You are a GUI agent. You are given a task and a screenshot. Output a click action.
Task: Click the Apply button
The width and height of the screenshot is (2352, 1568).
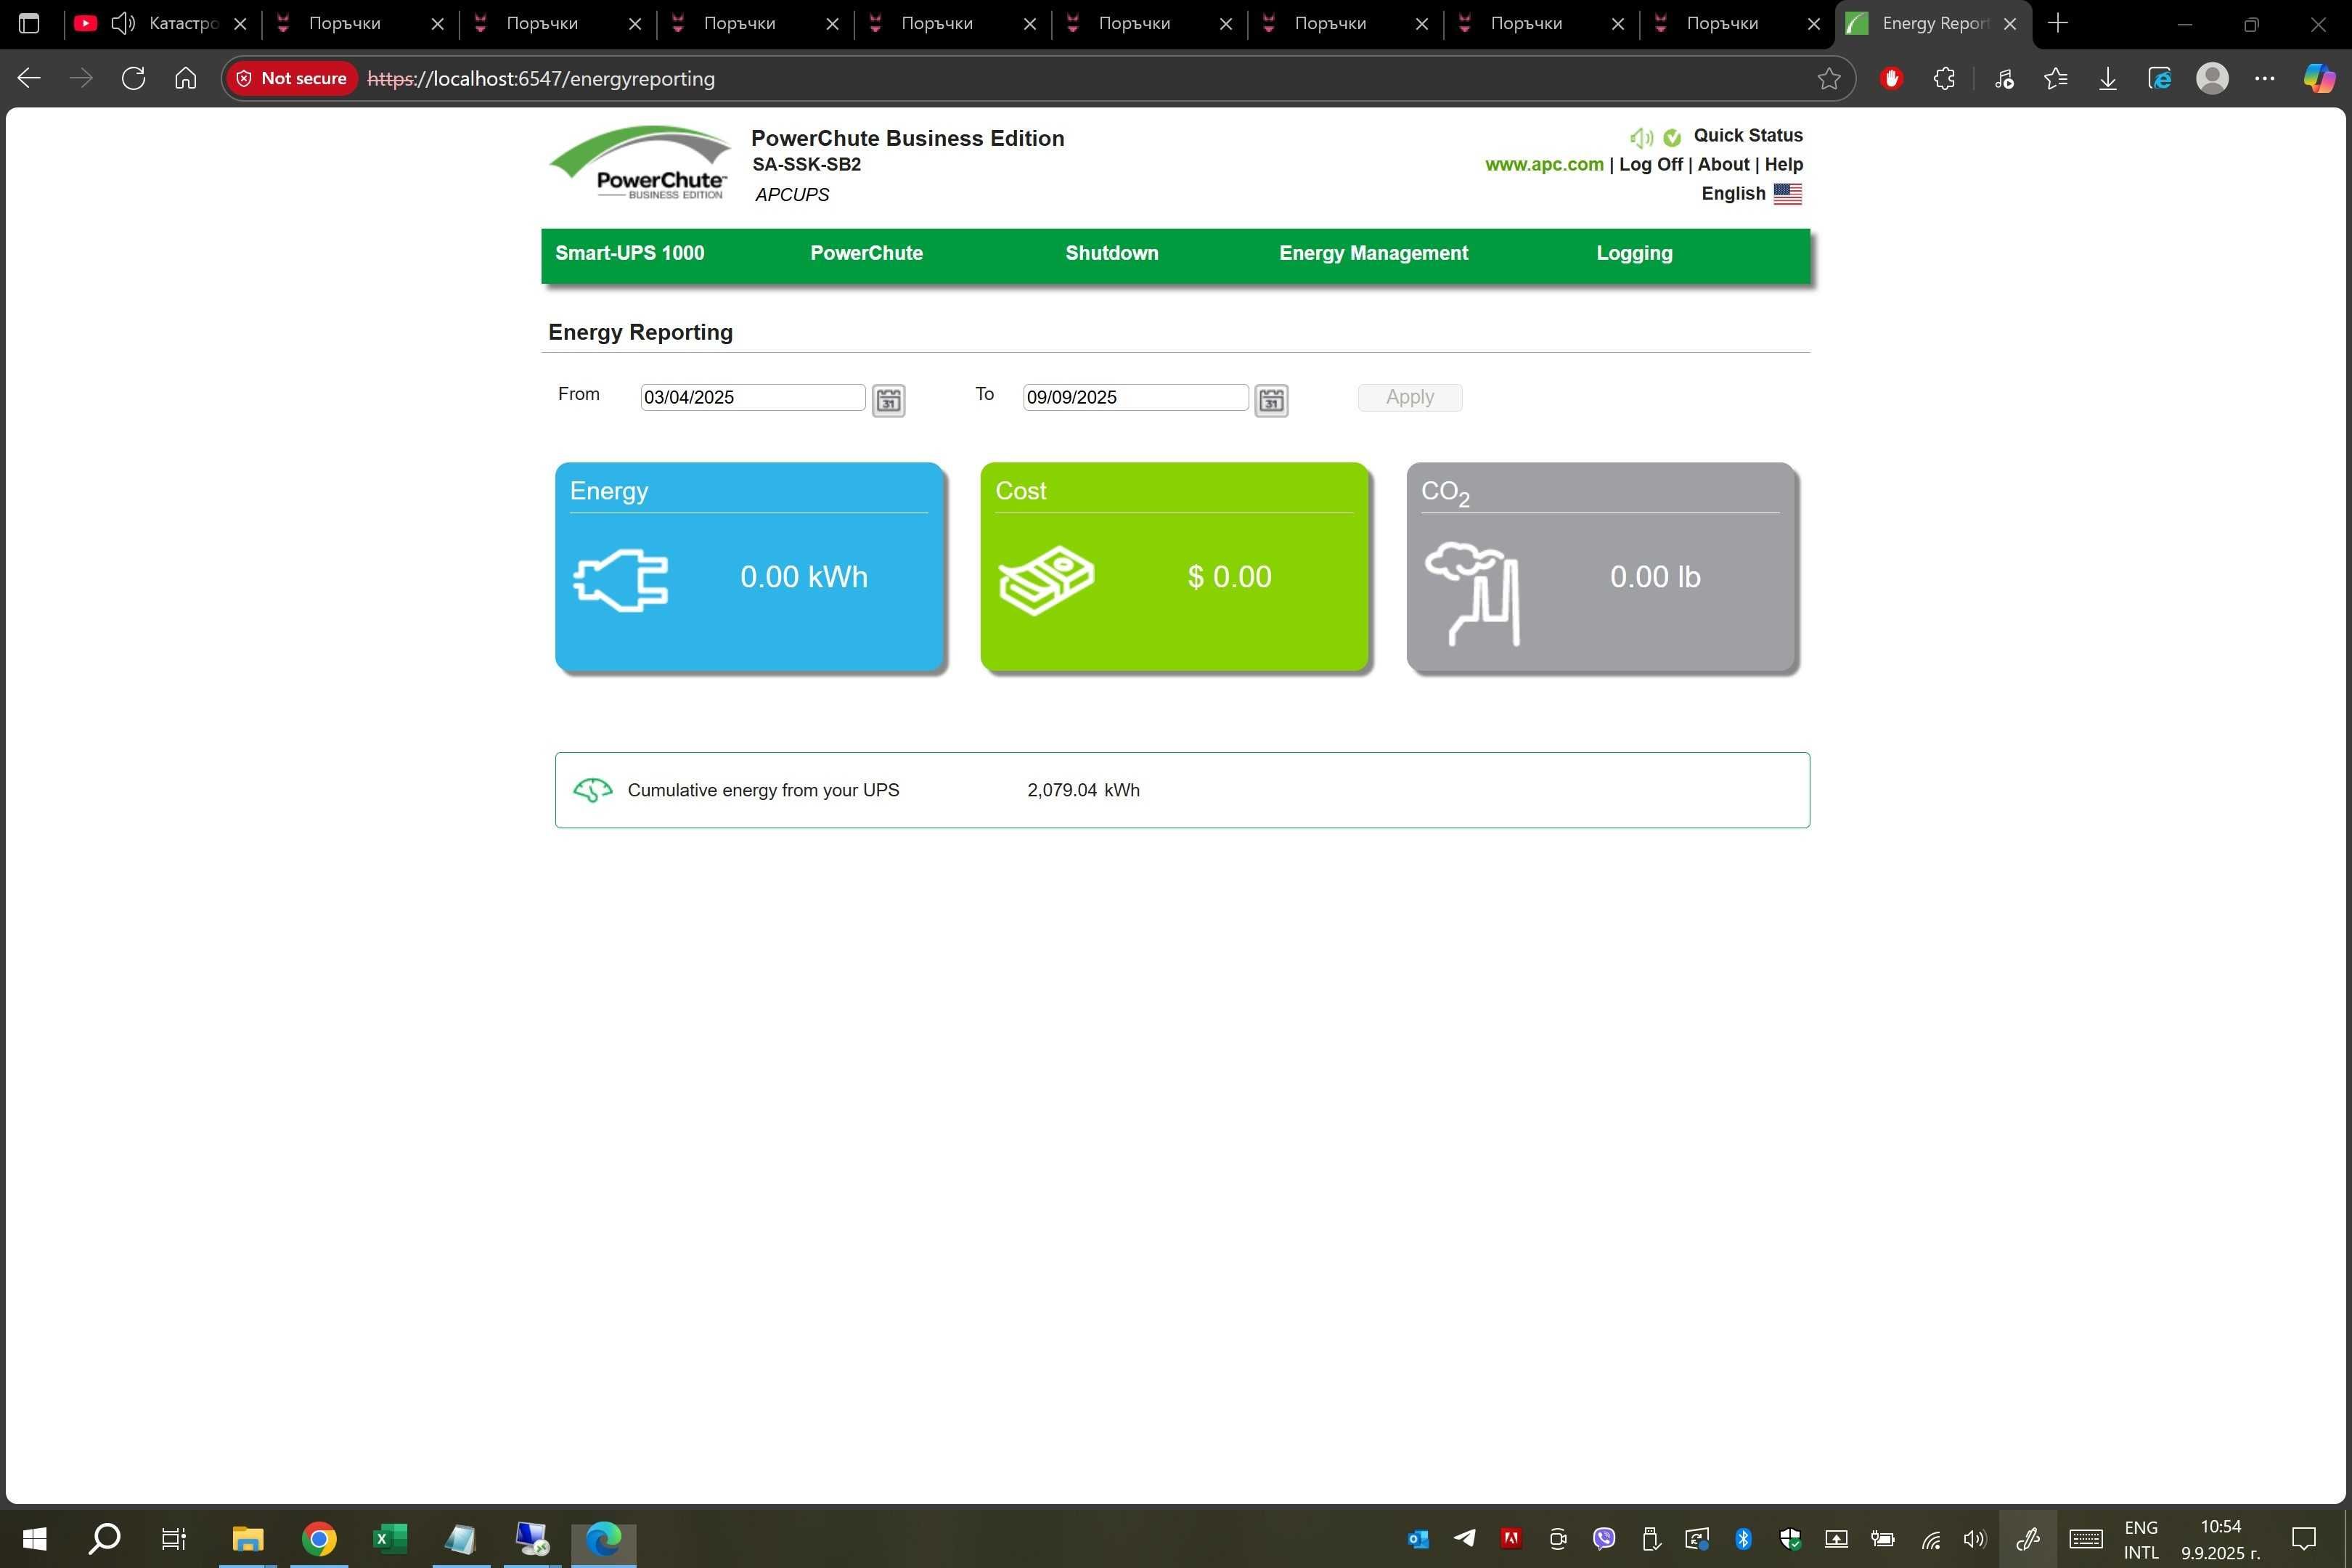pos(1410,397)
